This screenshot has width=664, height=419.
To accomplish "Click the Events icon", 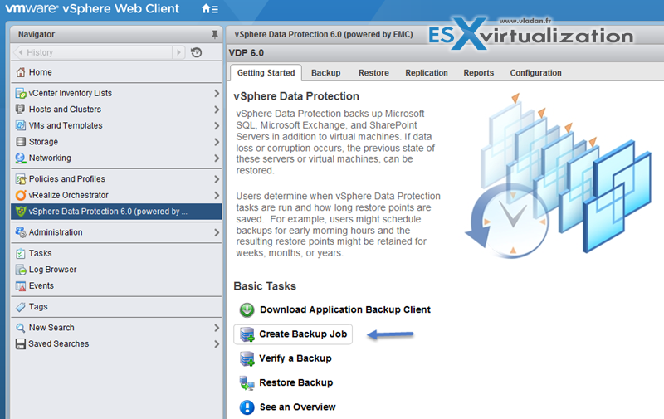I will point(20,286).
